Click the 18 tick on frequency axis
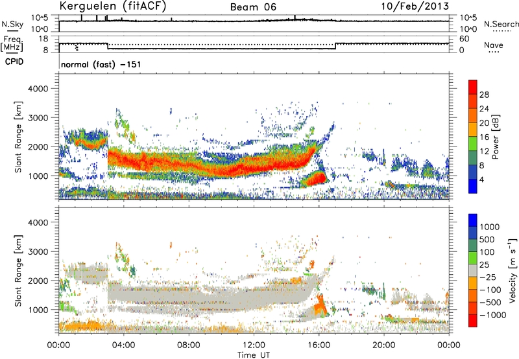This screenshot has width=519, height=359. 43,39
